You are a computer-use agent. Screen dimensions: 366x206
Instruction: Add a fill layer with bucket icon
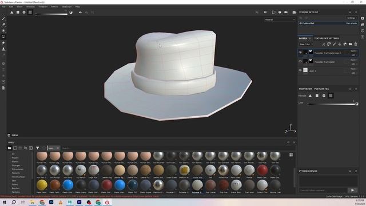click(340, 44)
